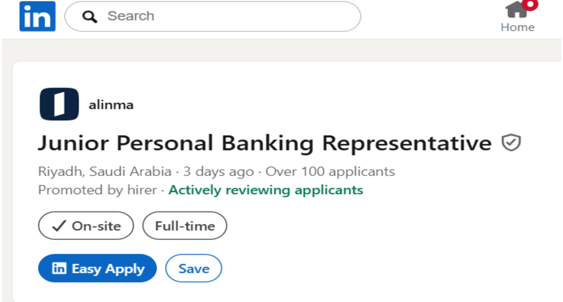Image resolution: width=563 pixels, height=302 pixels.
Task: Open the alinma company logo
Action: pos(59,104)
